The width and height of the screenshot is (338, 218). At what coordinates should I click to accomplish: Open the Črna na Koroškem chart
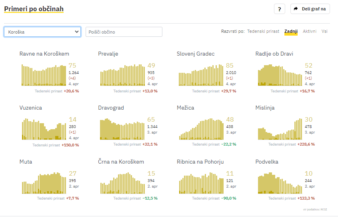pyautogui.click(x=122, y=183)
